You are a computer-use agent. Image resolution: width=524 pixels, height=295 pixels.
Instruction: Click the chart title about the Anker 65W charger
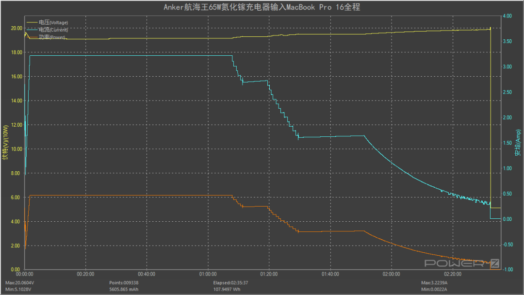(x=262, y=7)
